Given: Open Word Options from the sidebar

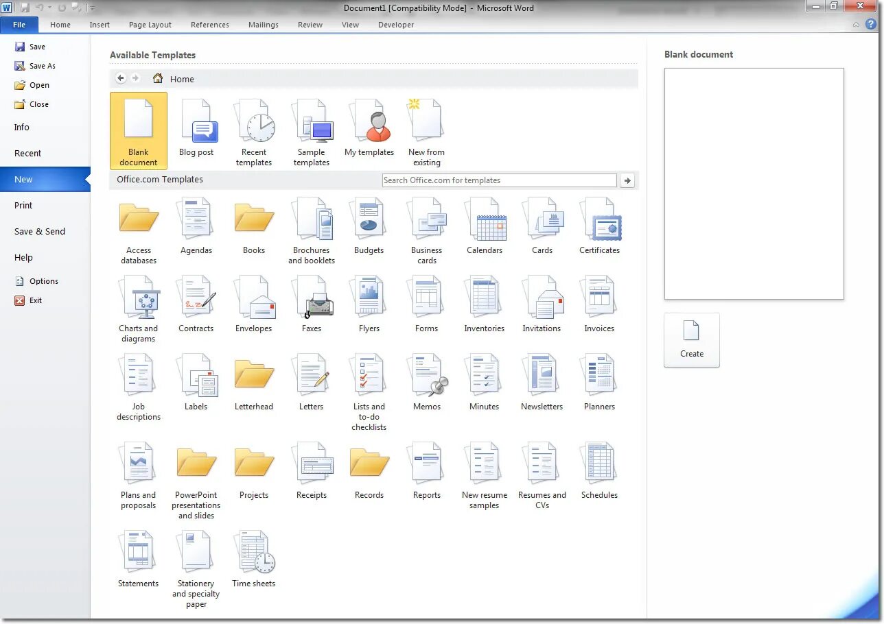Looking at the screenshot, I should point(43,280).
